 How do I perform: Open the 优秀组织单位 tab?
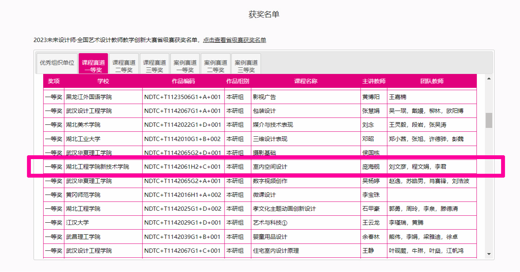tap(57, 63)
